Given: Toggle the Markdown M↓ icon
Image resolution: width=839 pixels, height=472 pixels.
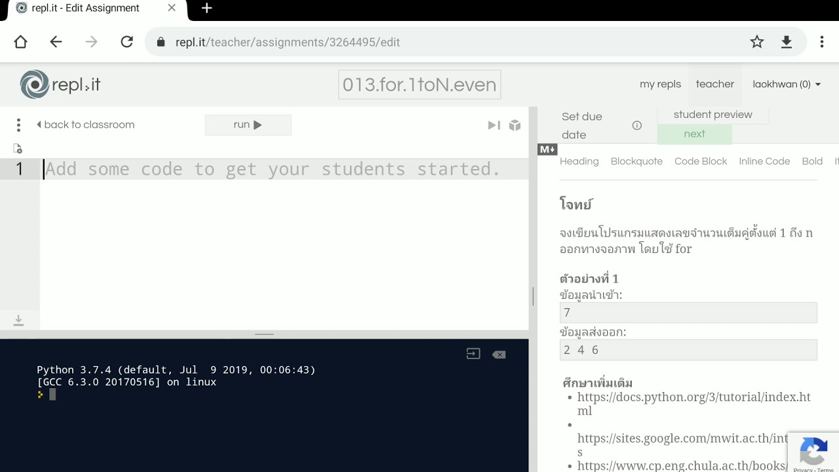Looking at the screenshot, I should 547,149.
